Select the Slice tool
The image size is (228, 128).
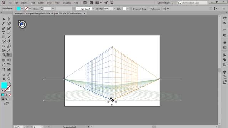click(x=9, y=74)
